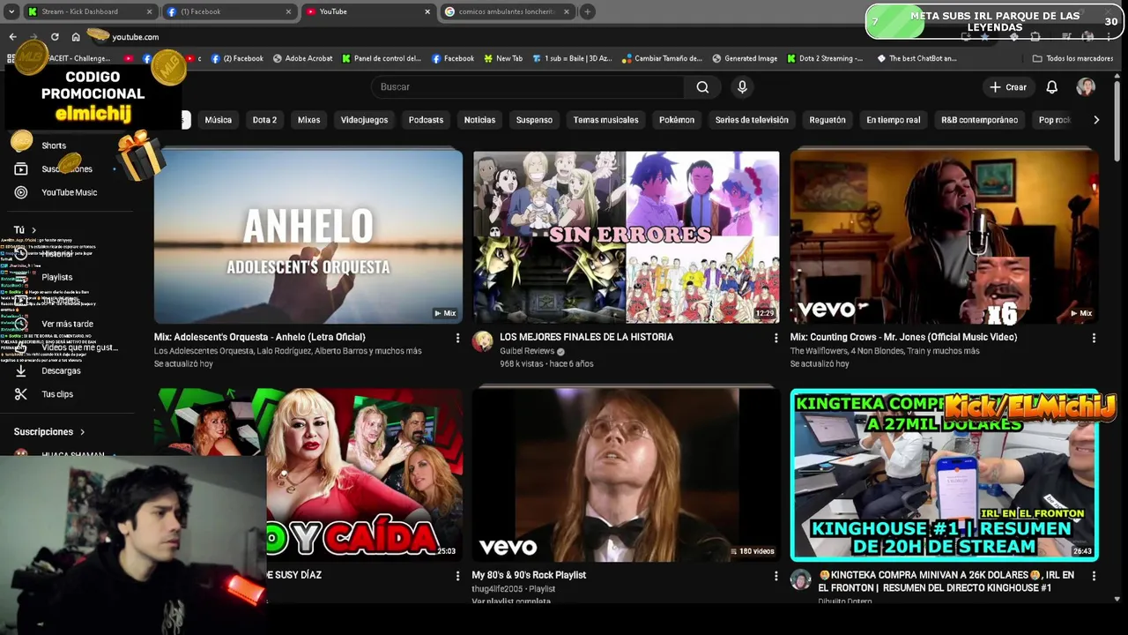Select the Noticias filter chip
The width and height of the screenshot is (1128, 635).
tap(479, 120)
